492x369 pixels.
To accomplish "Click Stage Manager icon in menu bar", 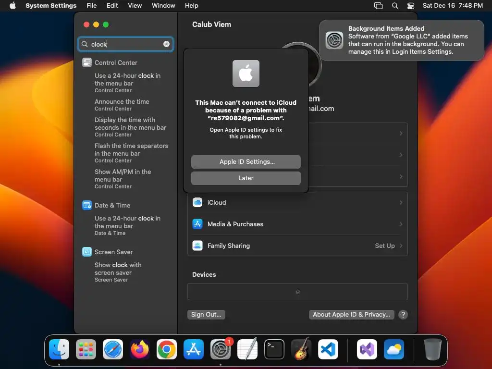I will point(379,6).
